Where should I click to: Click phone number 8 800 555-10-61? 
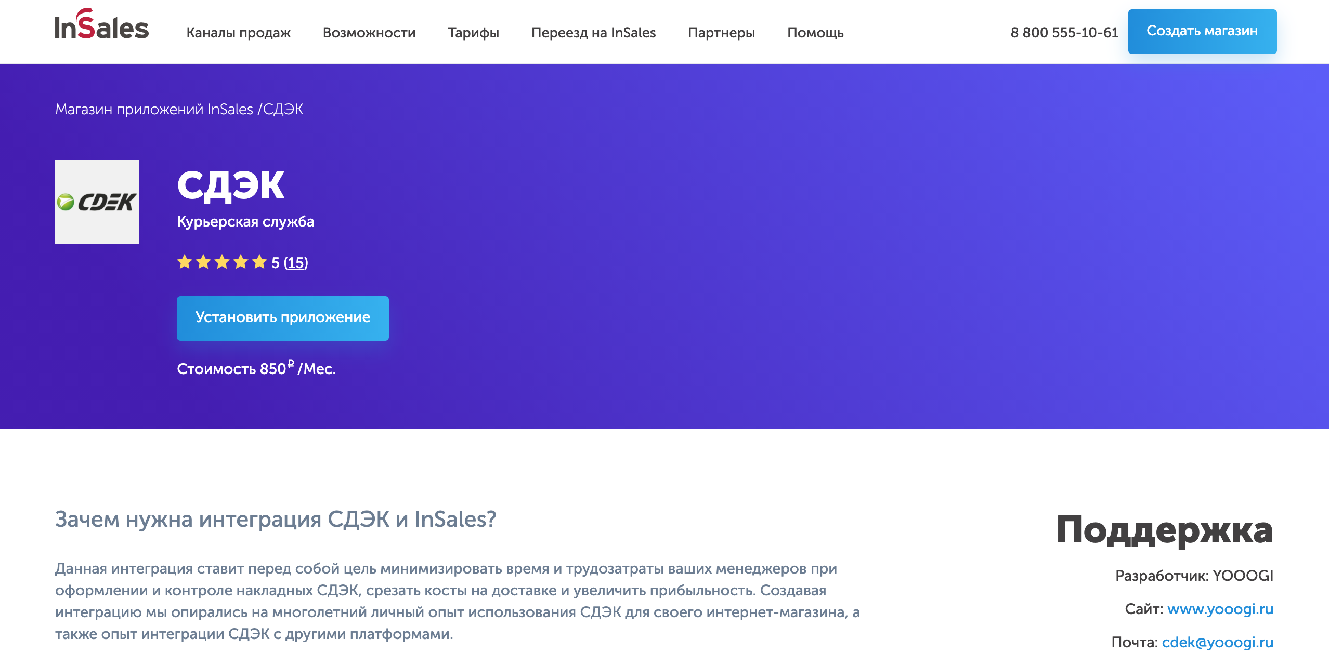pos(1064,33)
